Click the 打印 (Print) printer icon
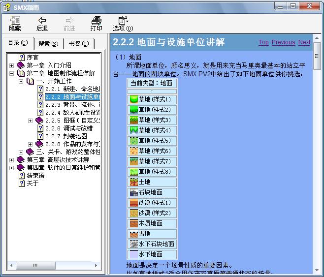The width and height of the screenshot is (324, 277). 97,21
